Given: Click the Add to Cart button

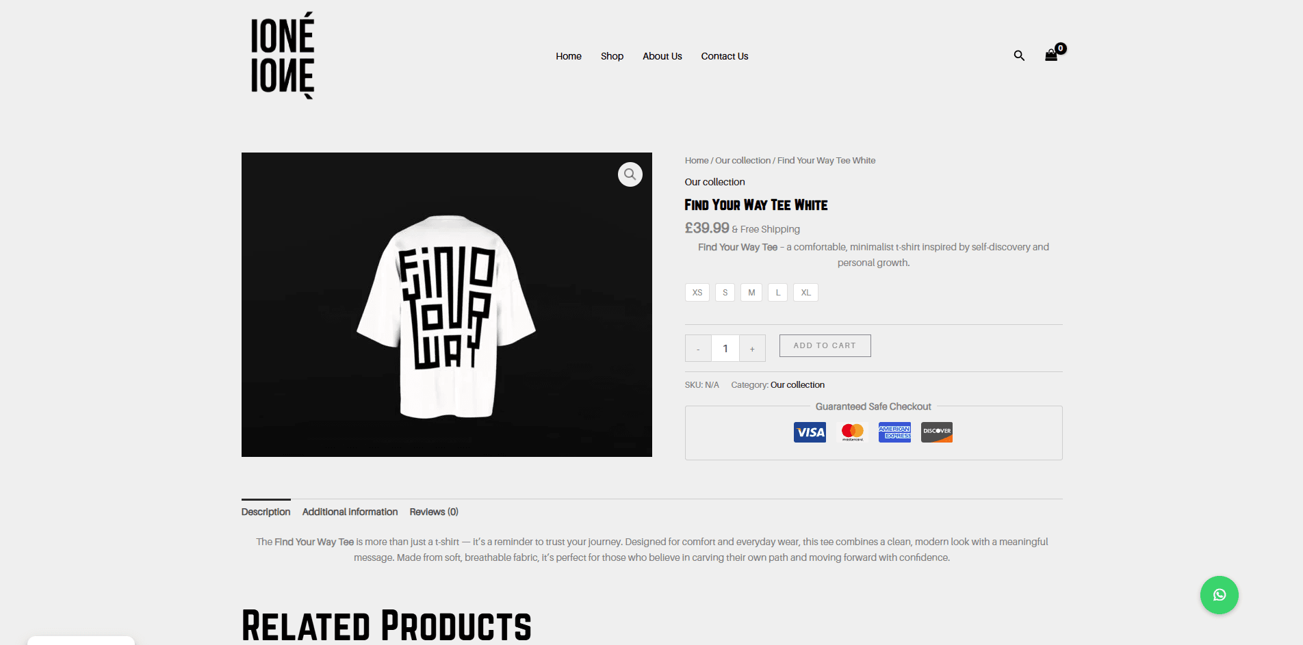Looking at the screenshot, I should point(825,346).
